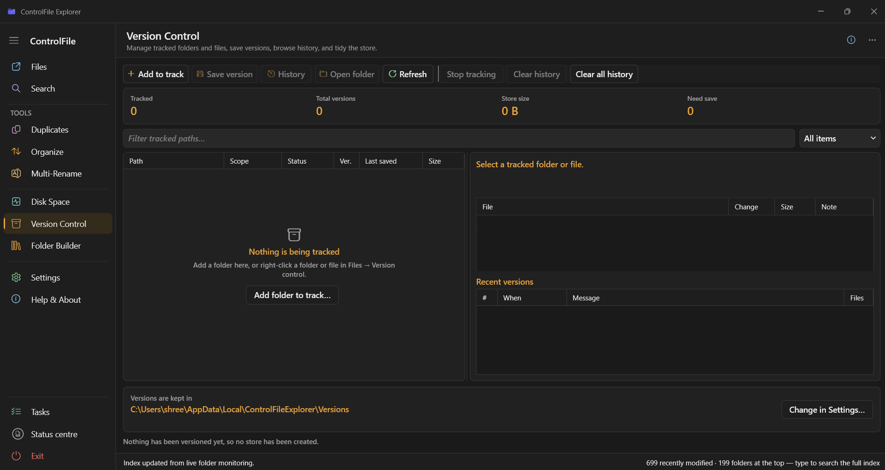Image resolution: width=885 pixels, height=470 pixels.
Task: Sort by the Path column header
Action: point(174,161)
